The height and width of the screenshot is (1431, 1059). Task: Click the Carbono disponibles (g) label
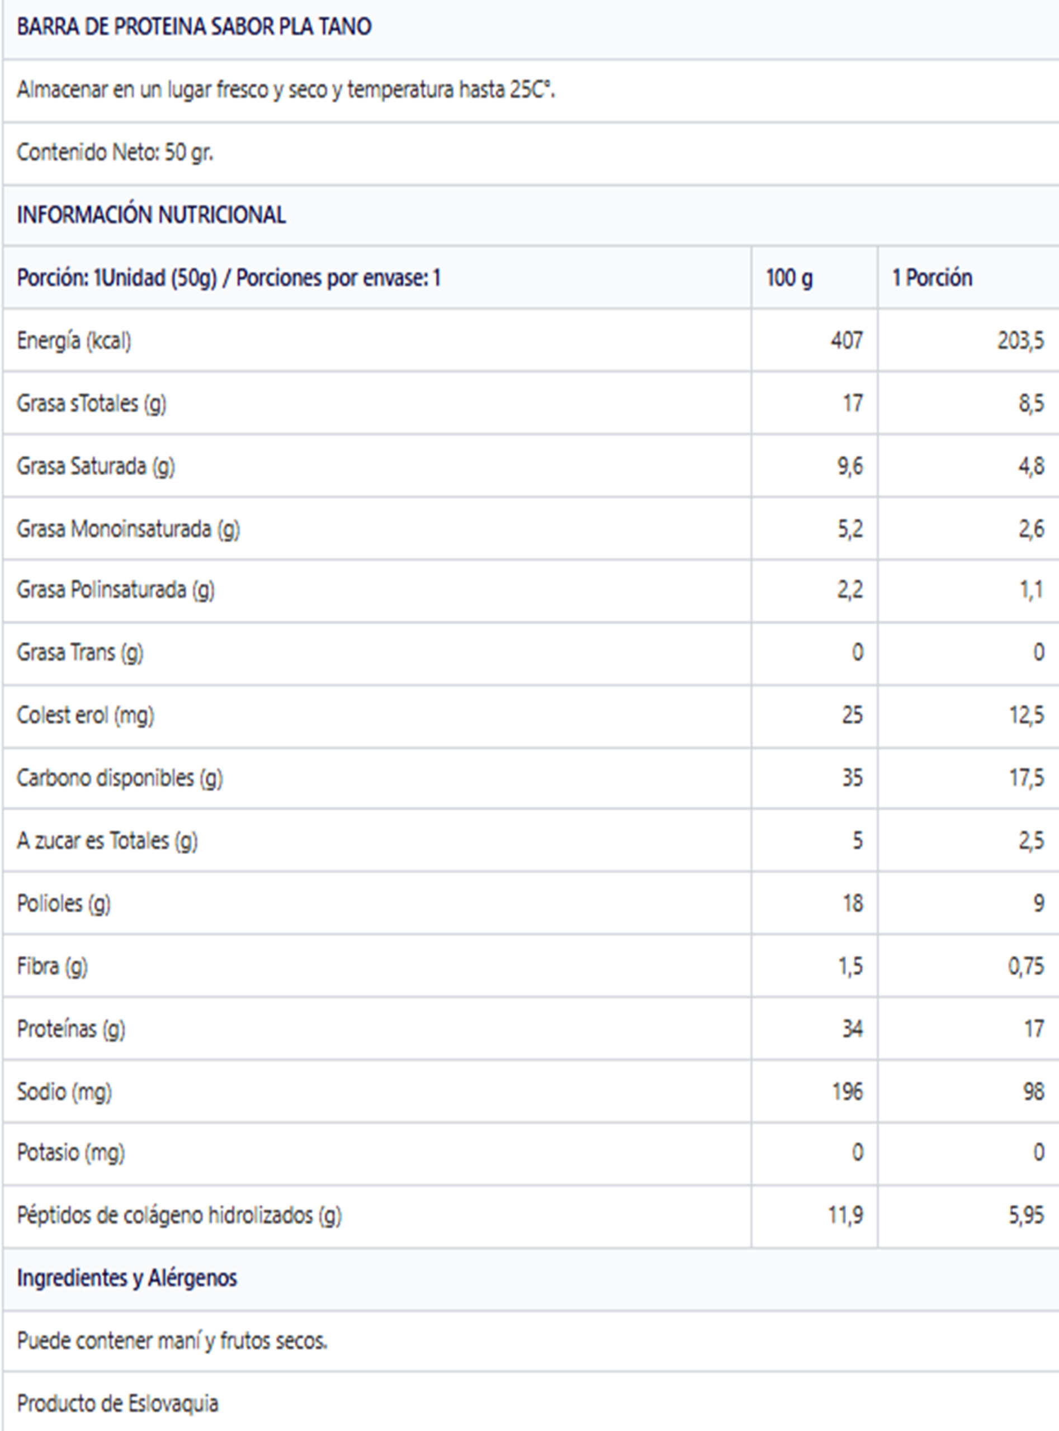(120, 778)
